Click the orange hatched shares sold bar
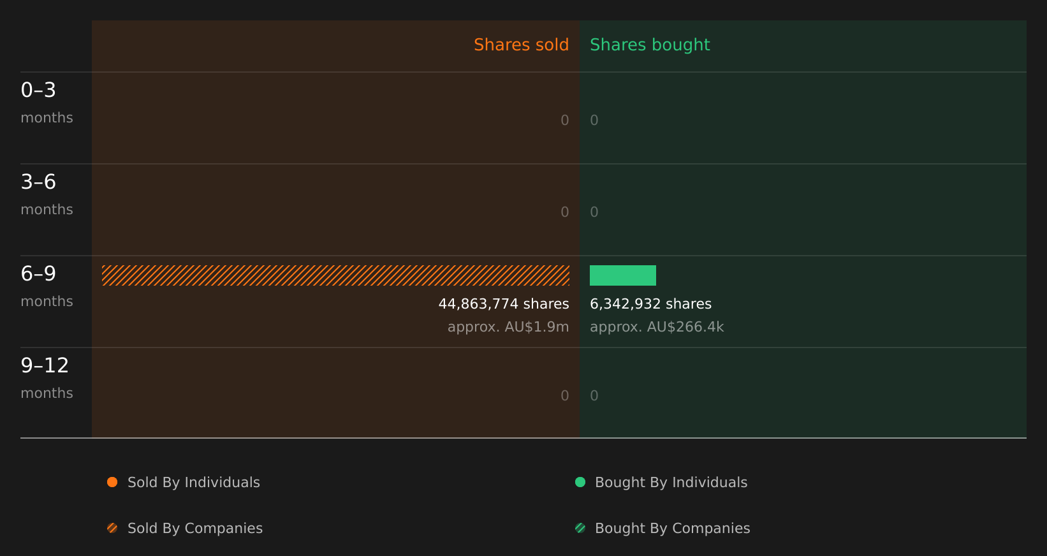Viewport: 1047px width, 556px height. (335, 275)
